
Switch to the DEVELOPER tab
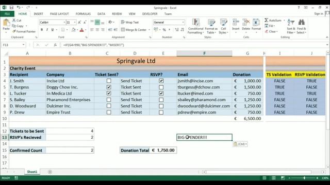click(x=150, y=14)
